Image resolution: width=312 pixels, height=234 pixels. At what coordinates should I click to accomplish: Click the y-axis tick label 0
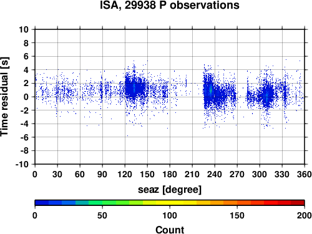pos(26,97)
